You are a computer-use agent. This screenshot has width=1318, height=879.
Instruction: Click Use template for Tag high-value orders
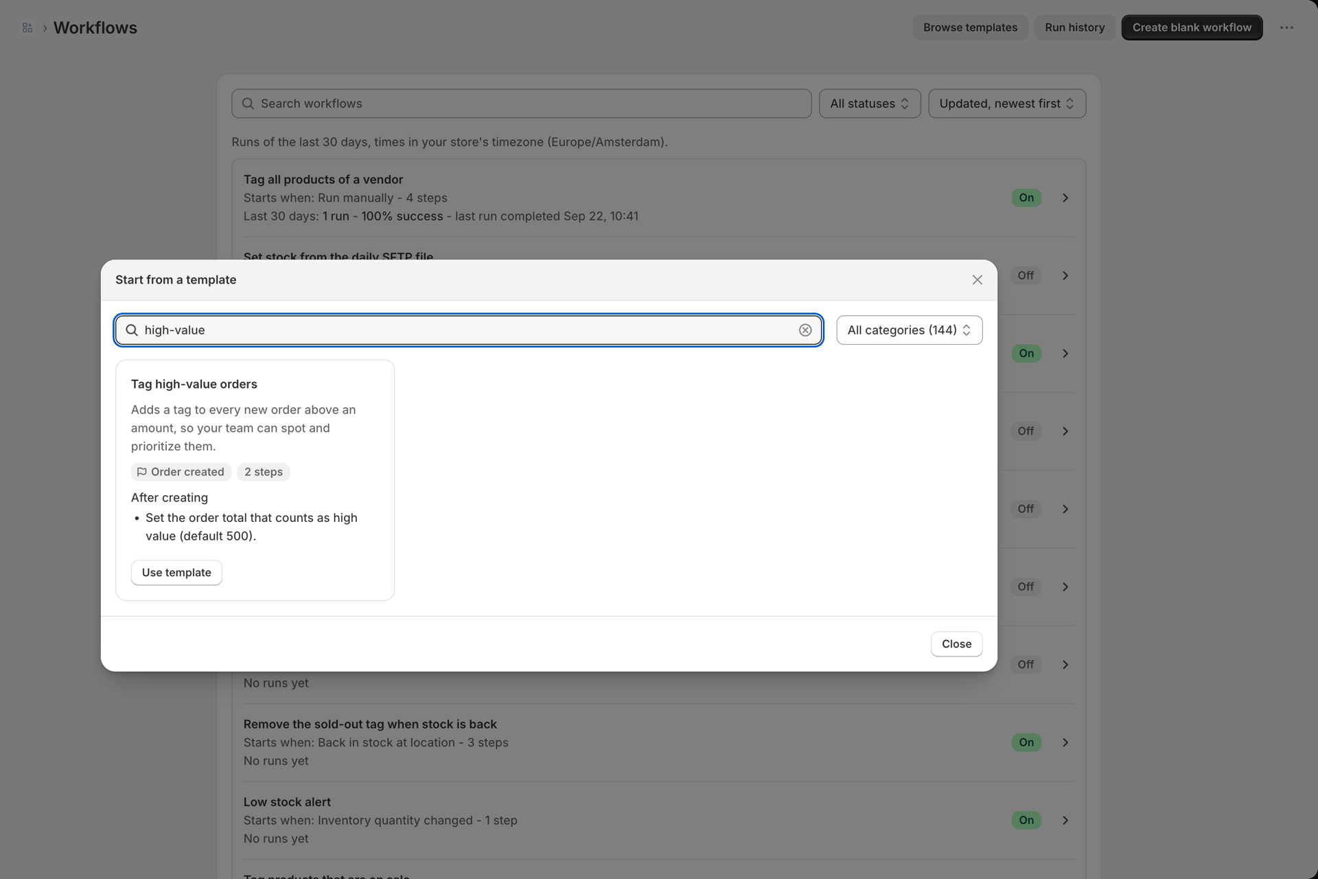tap(176, 573)
